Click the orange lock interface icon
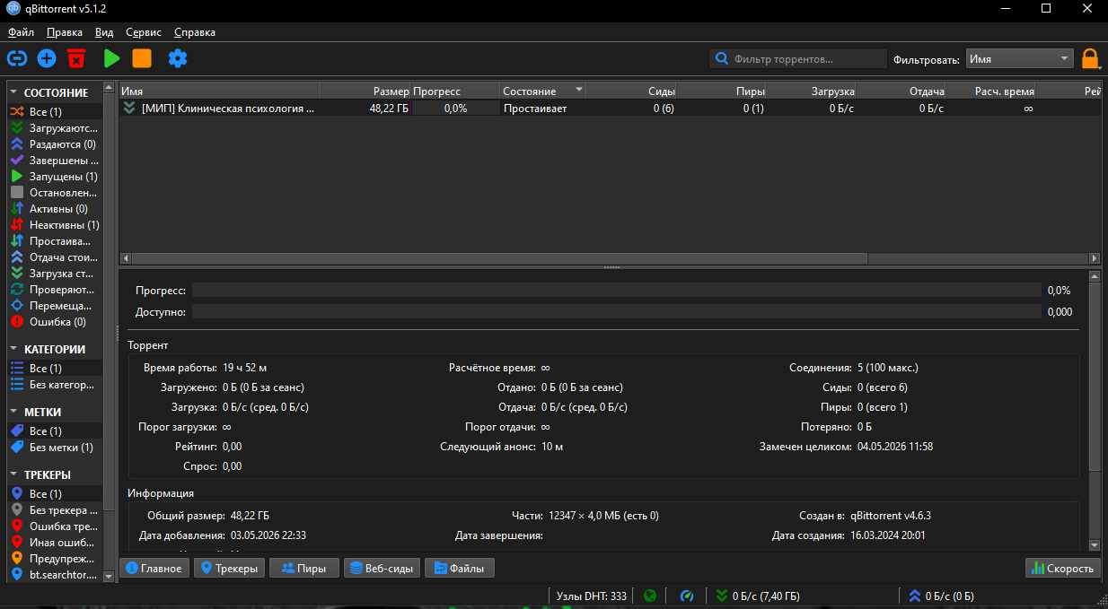Image resolution: width=1108 pixels, height=609 pixels. pos(1090,59)
